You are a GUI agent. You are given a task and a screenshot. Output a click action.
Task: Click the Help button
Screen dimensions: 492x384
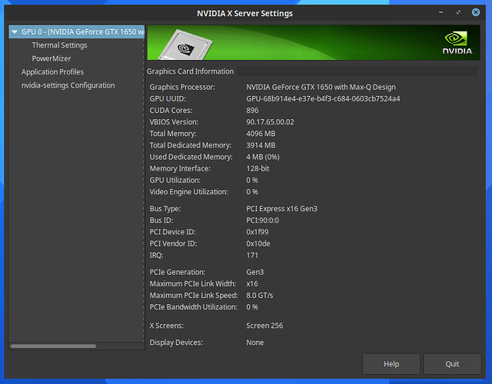coord(391,364)
